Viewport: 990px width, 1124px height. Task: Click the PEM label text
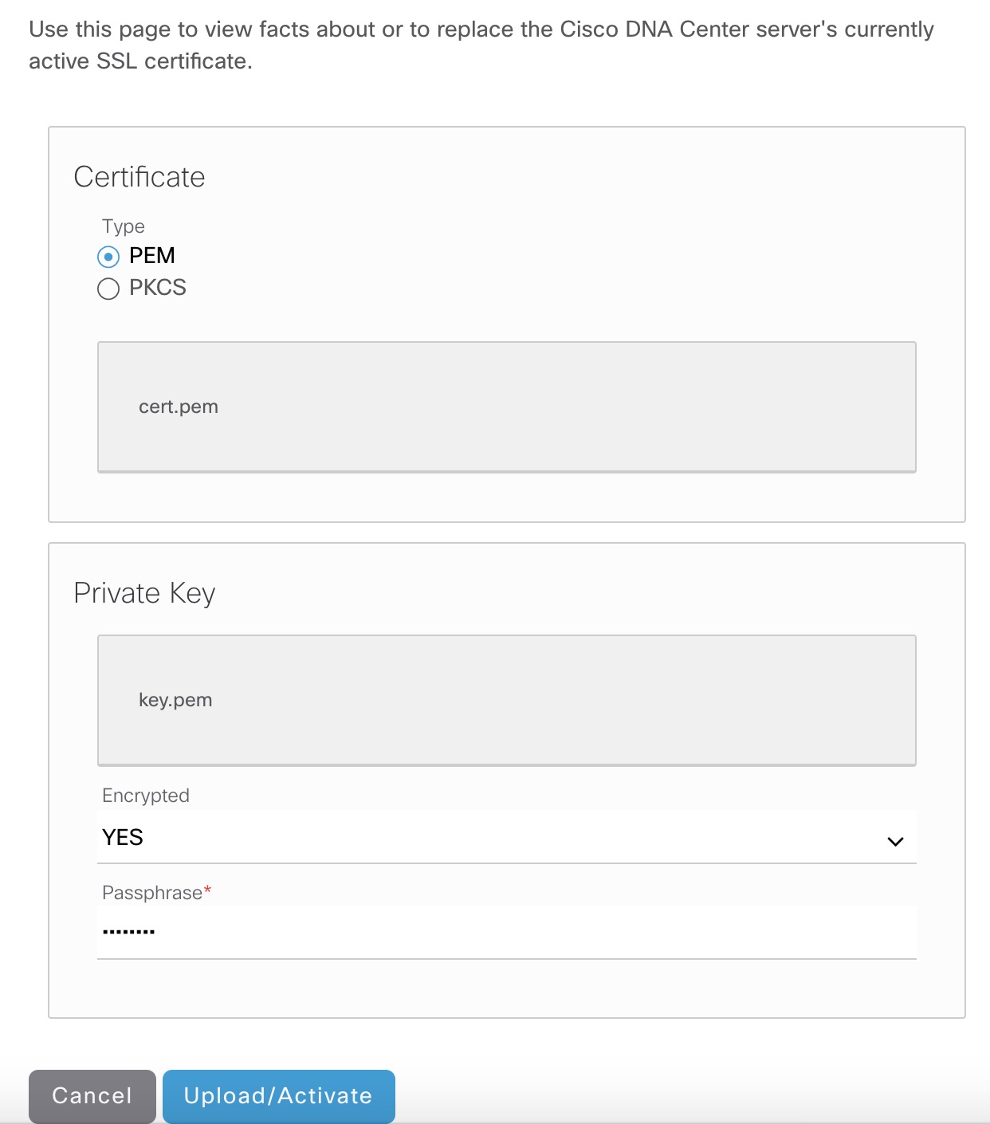pyautogui.click(x=151, y=256)
